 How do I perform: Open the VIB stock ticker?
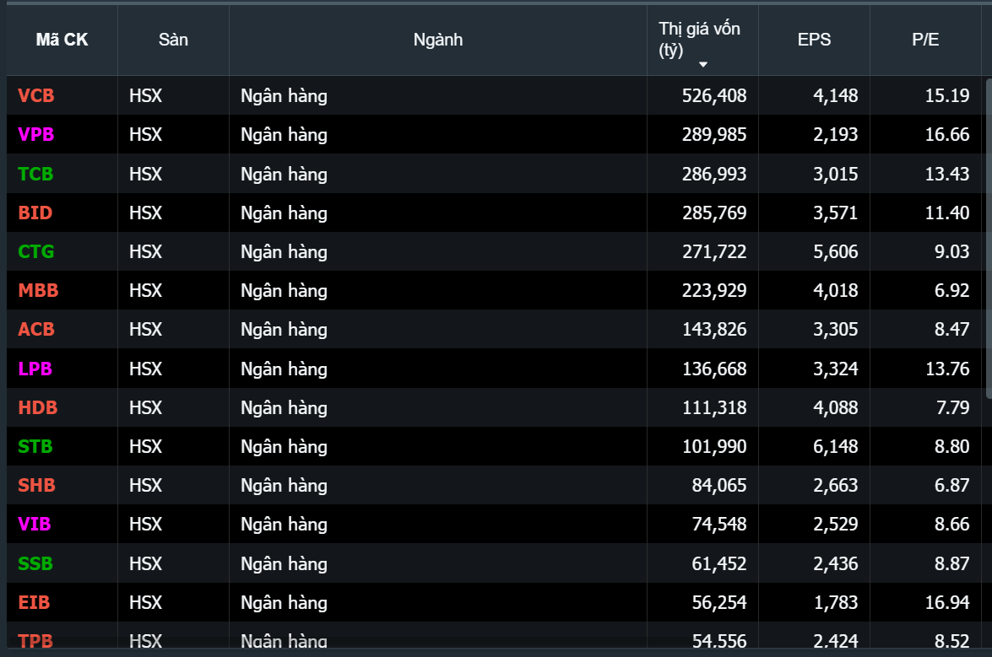pos(34,525)
